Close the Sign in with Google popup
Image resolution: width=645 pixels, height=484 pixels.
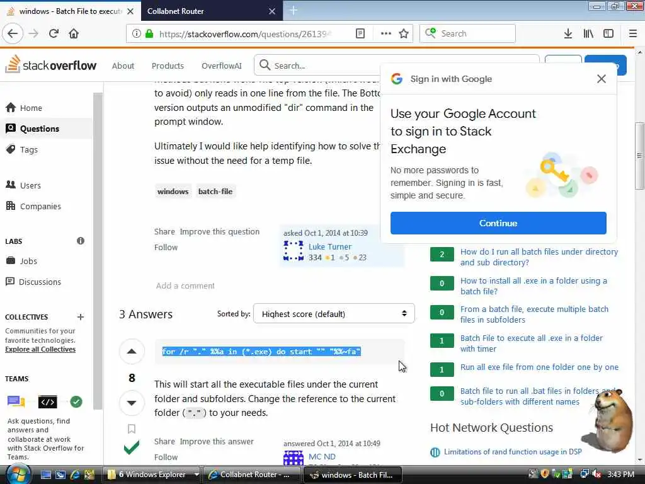tap(601, 79)
